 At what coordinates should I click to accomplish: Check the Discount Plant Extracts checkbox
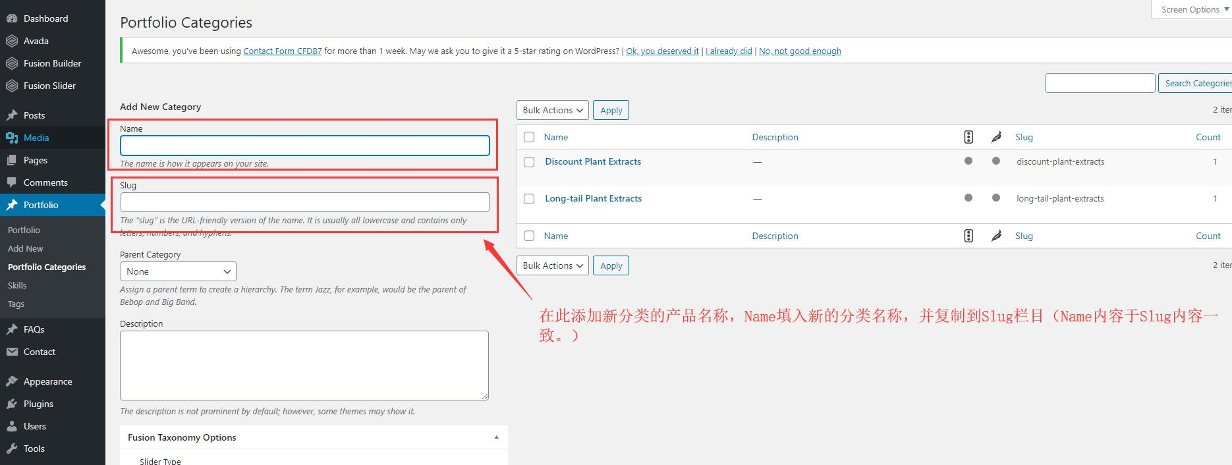[x=529, y=162]
